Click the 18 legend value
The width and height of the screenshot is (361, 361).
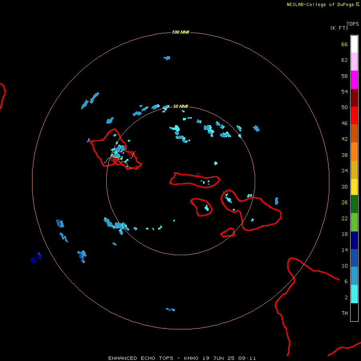[x=345, y=234]
